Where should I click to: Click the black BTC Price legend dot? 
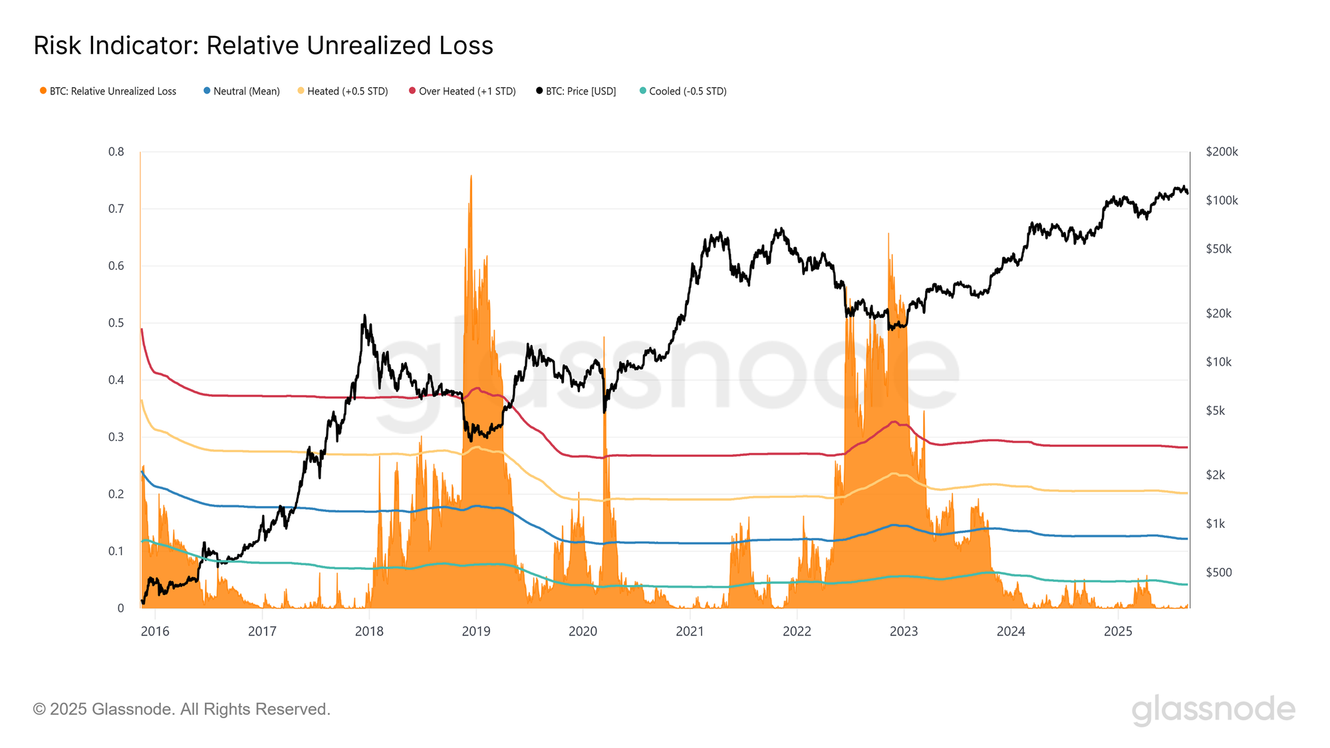point(539,90)
